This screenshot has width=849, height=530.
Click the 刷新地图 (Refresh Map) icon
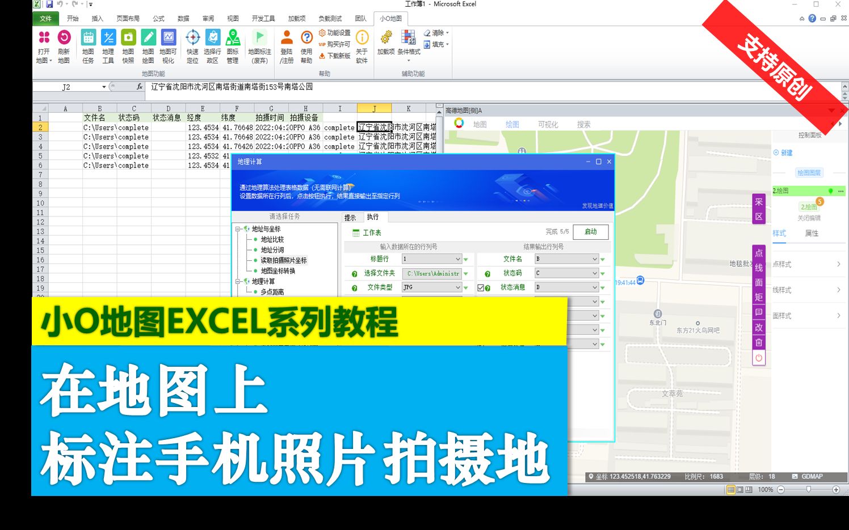63,45
